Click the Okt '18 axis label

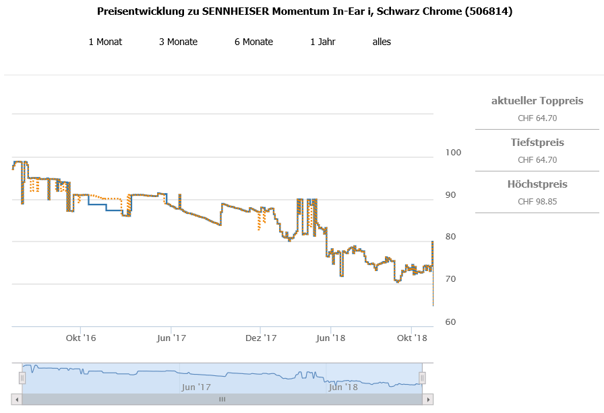412,338
